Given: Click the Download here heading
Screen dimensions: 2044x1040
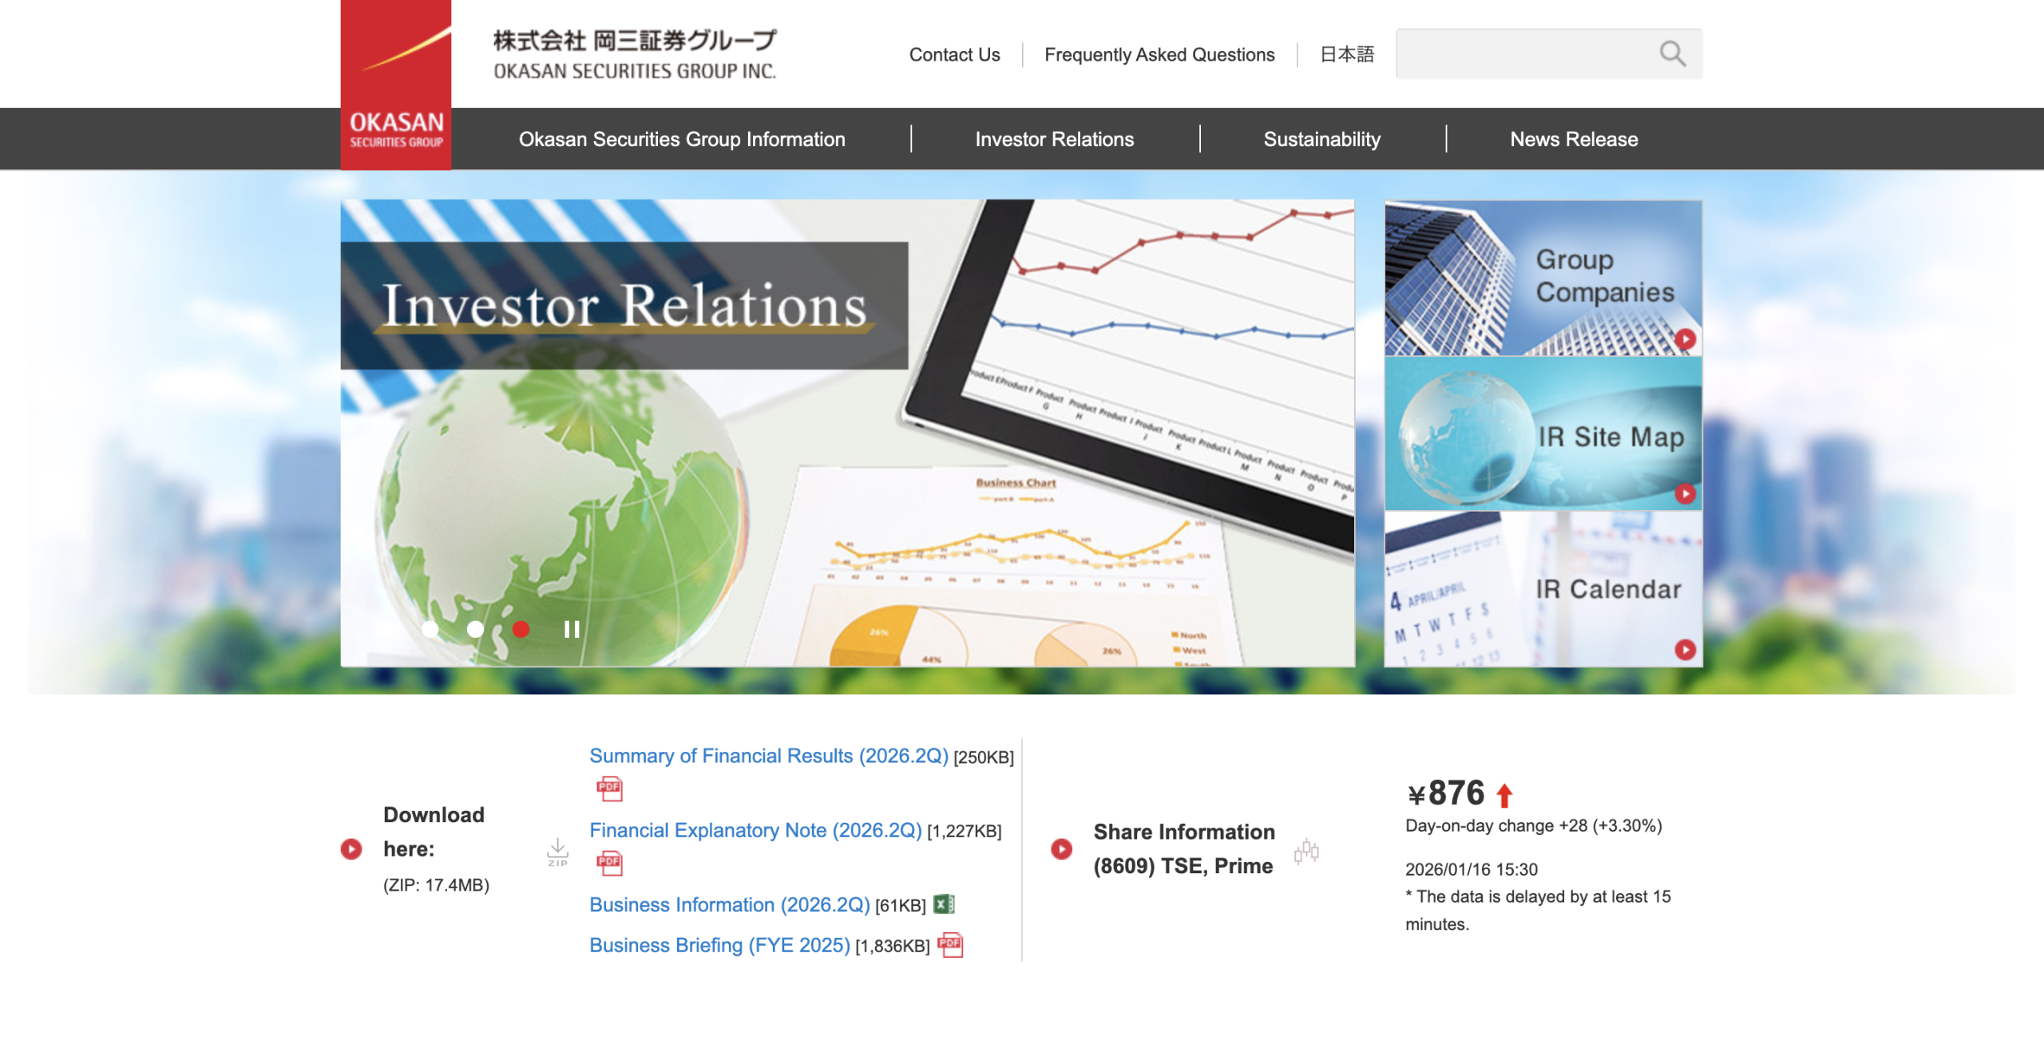Looking at the screenshot, I should click(434, 832).
